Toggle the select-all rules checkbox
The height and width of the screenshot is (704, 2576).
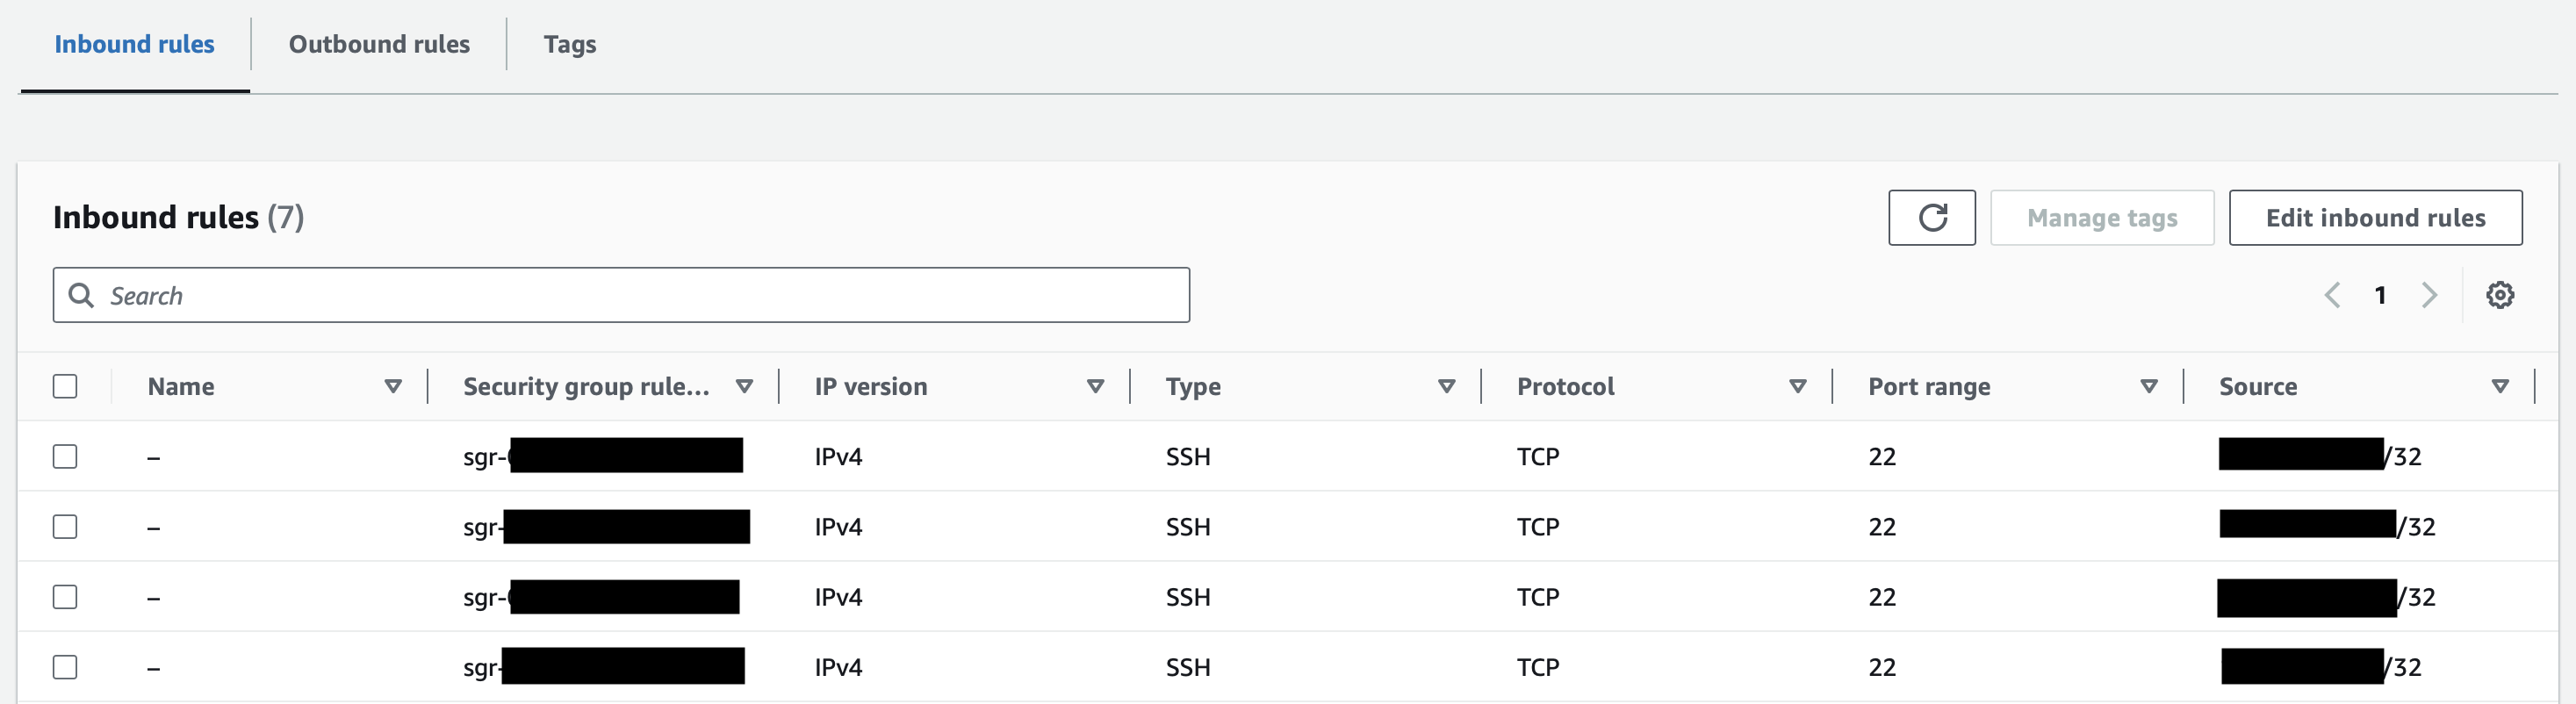pyautogui.click(x=65, y=386)
